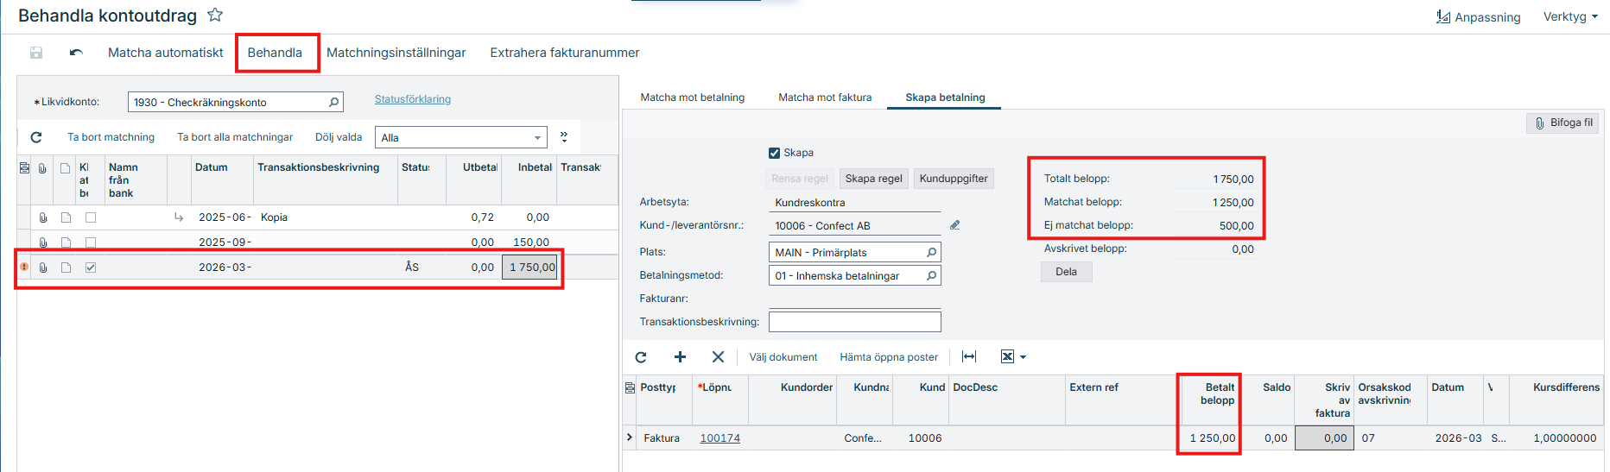The width and height of the screenshot is (1610, 472).
Task: Open lookup magnifier in Likvidkonto field
Action: [x=333, y=102]
